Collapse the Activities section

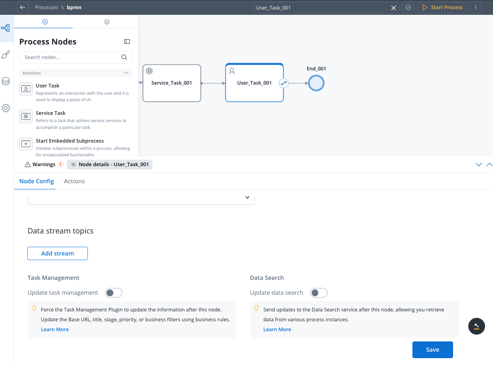[x=126, y=73]
